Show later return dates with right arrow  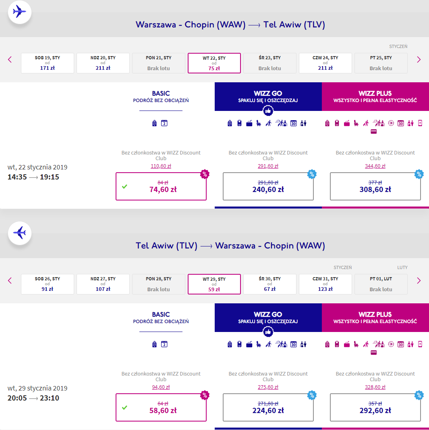tap(419, 280)
